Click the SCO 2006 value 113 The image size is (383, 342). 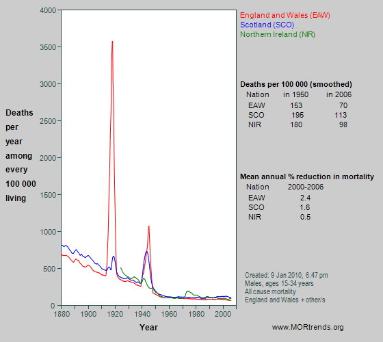341,115
